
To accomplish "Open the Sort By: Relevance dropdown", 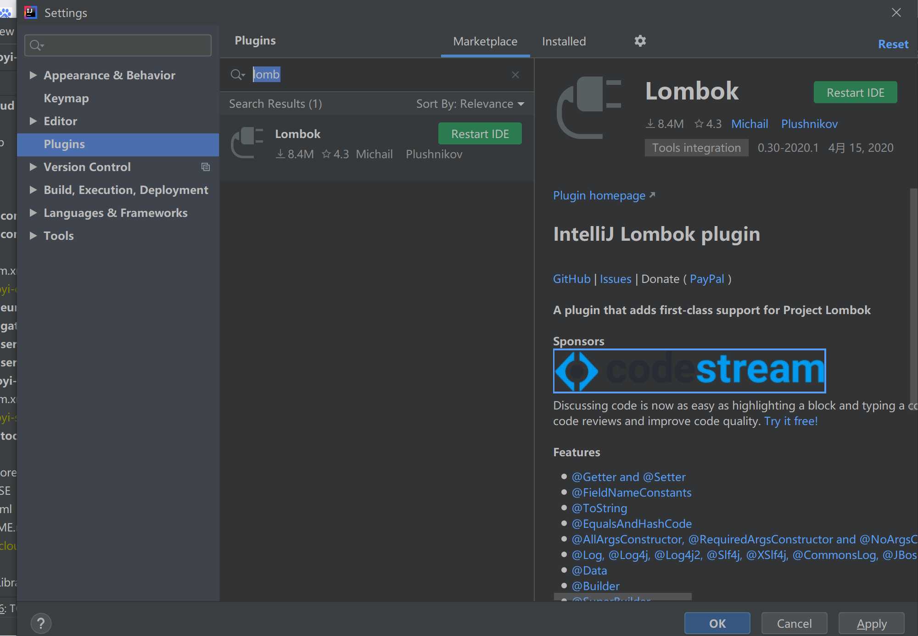I will tap(470, 104).
